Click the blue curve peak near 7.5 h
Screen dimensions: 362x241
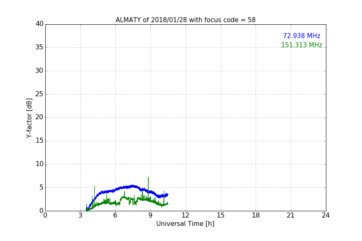coord(133,186)
